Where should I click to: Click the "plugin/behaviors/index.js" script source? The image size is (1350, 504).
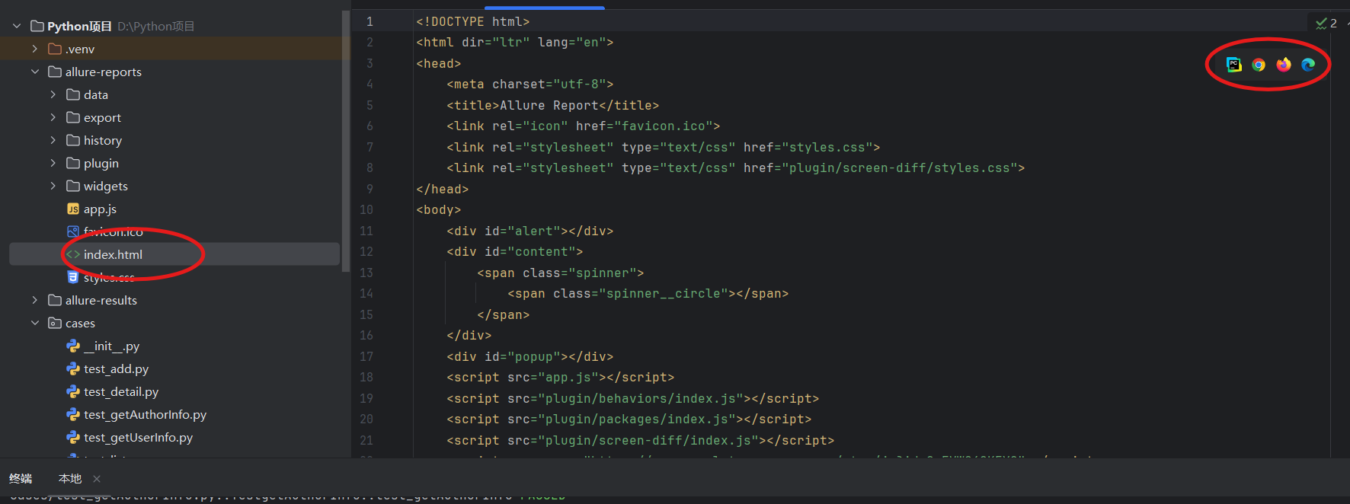pos(641,399)
